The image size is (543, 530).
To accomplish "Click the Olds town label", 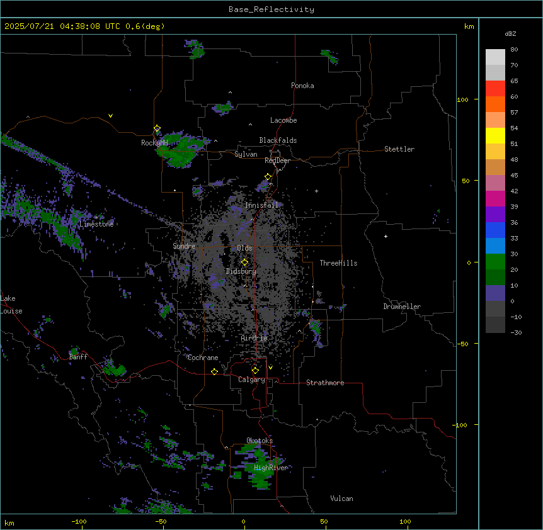I will (x=244, y=248).
